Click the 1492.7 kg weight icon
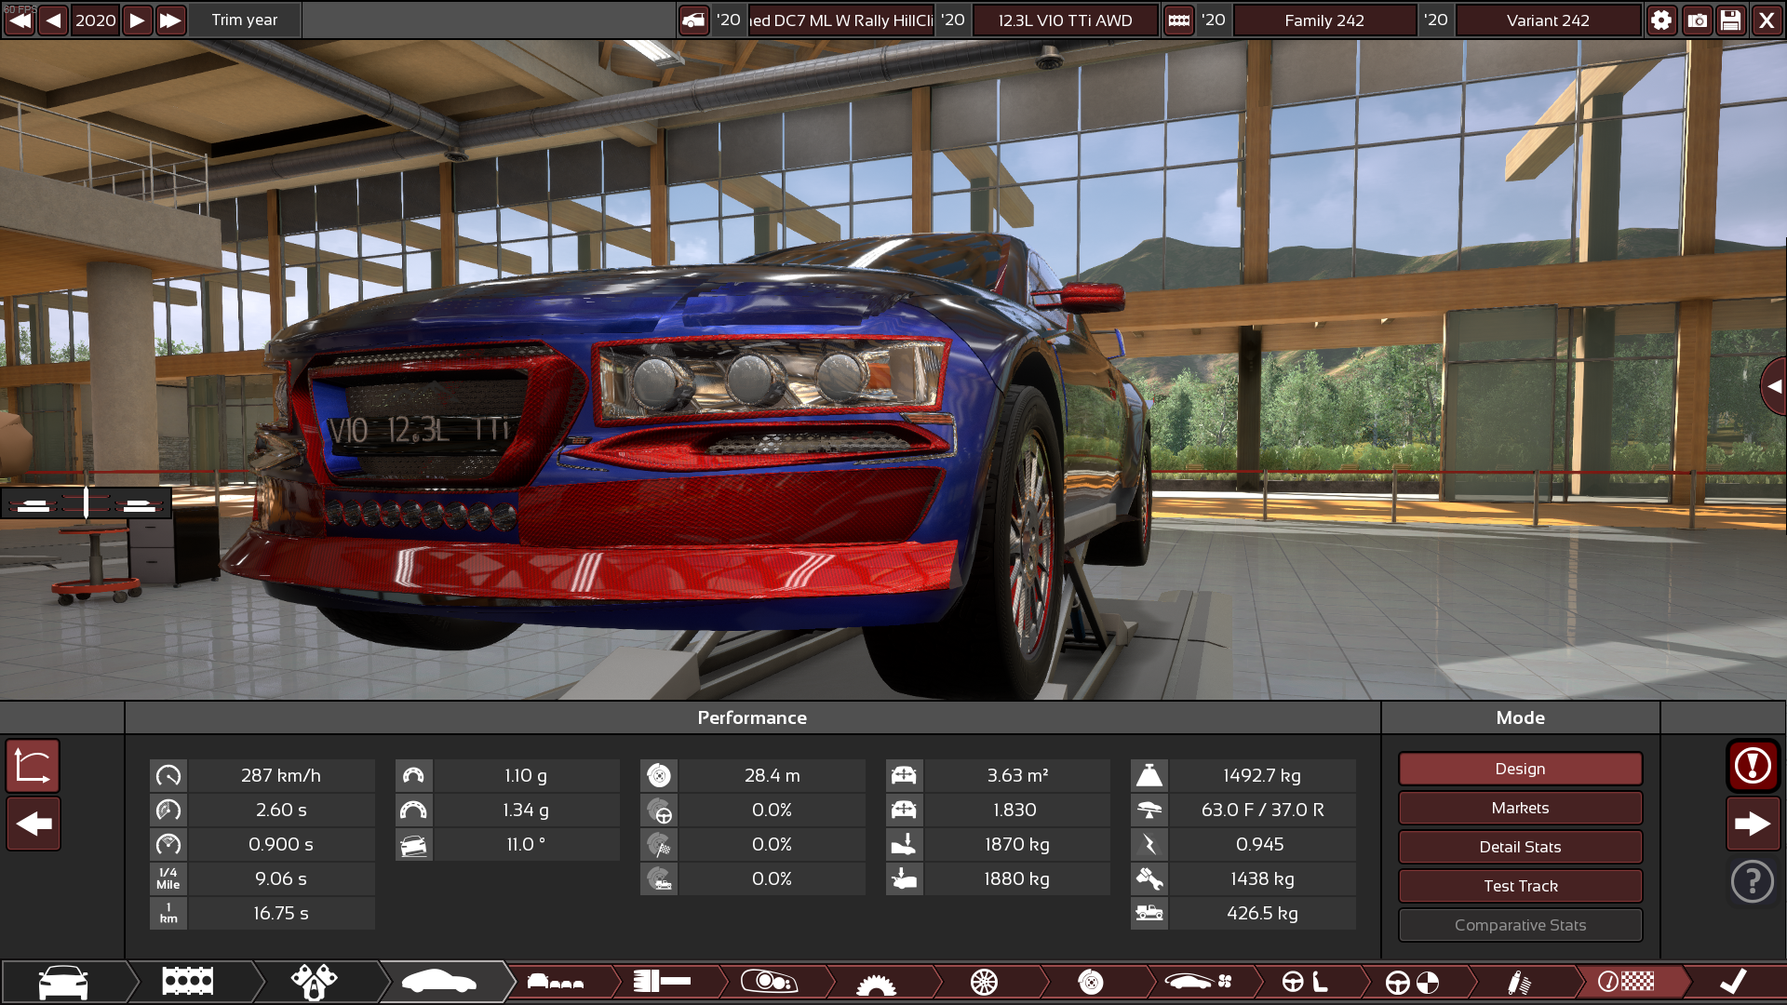 click(1149, 775)
